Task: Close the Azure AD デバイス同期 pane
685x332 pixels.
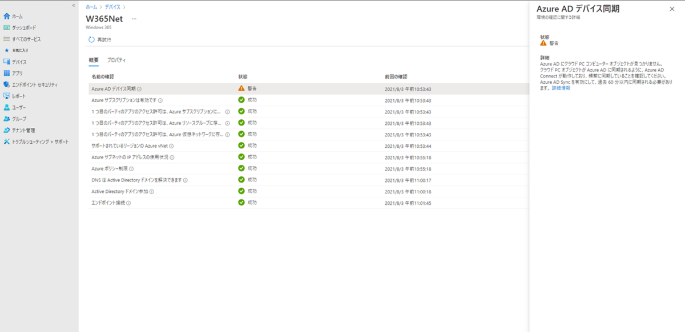Action: 672,9
